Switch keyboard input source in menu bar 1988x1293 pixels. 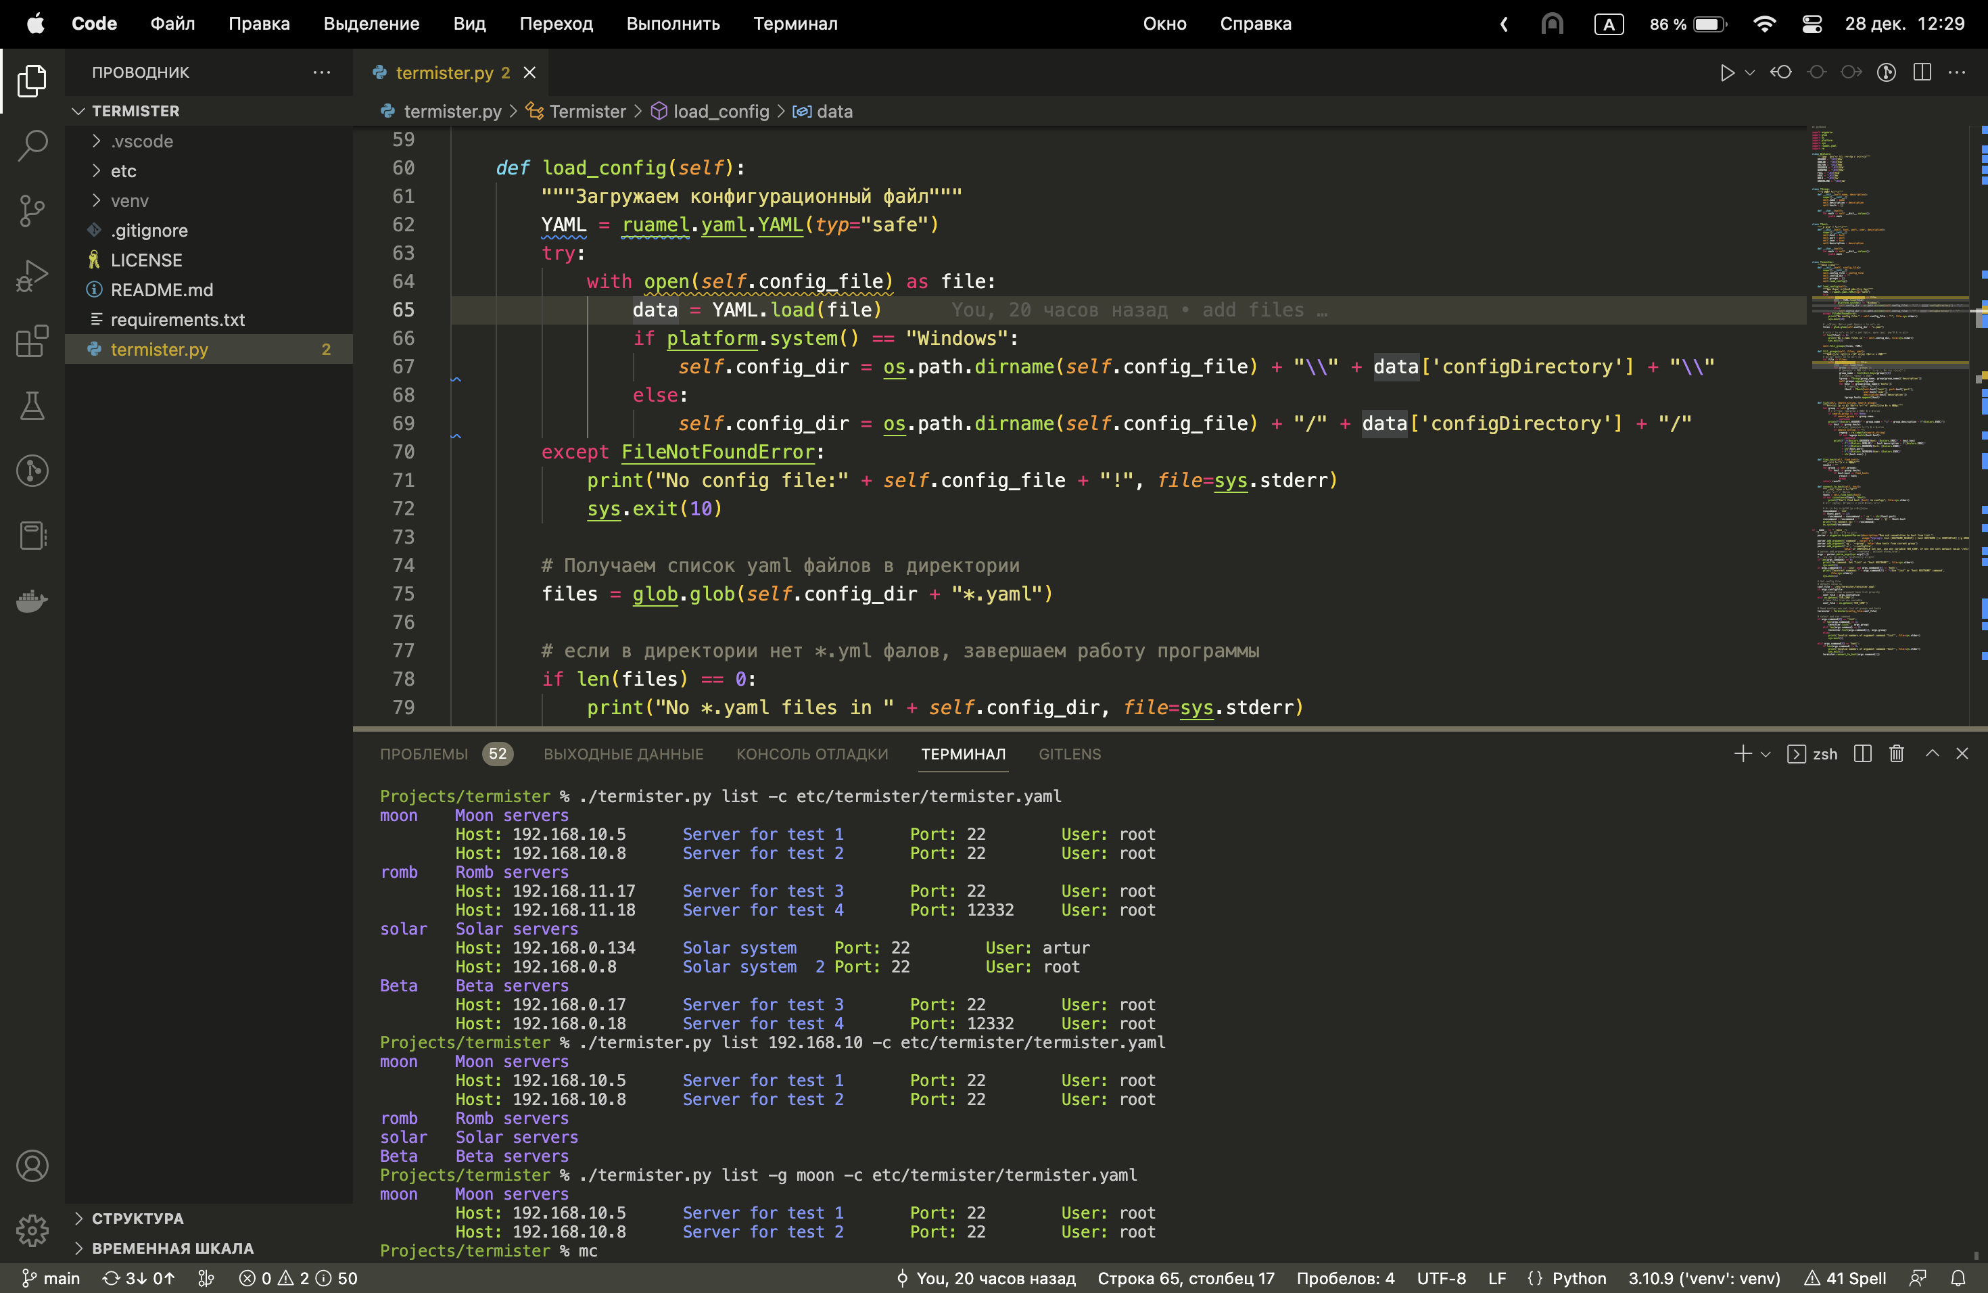pos(1609,24)
